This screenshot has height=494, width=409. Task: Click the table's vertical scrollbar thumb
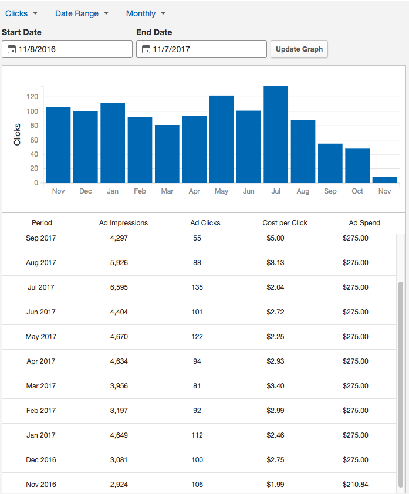pos(401,381)
